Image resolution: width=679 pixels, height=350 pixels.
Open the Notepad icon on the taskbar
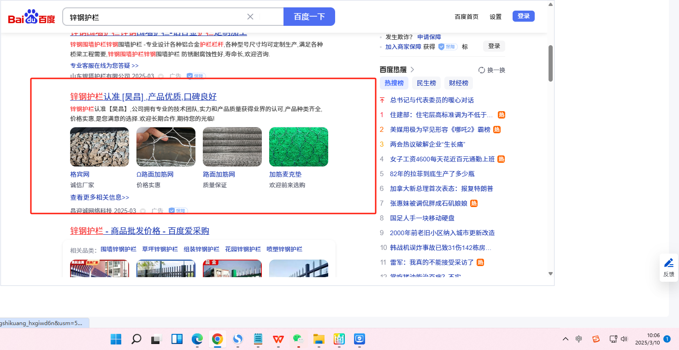click(258, 339)
